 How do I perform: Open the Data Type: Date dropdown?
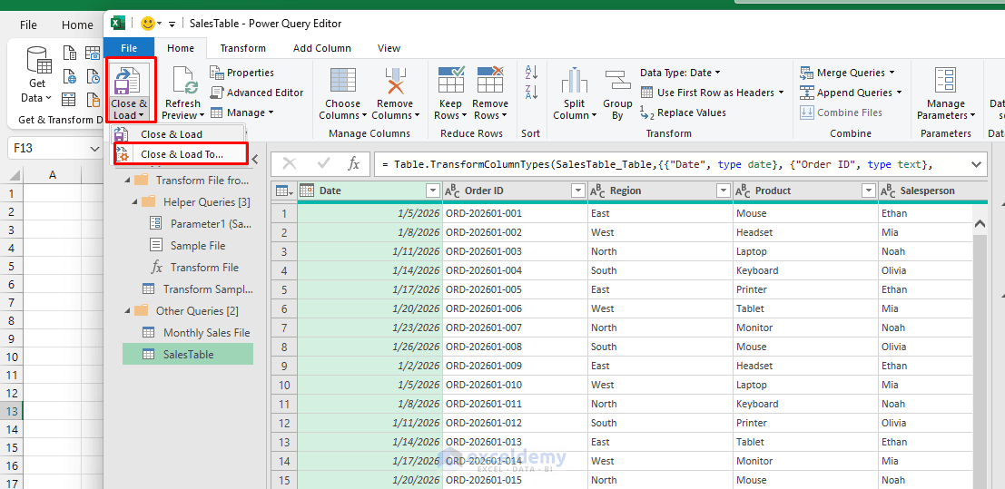coord(679,73)
